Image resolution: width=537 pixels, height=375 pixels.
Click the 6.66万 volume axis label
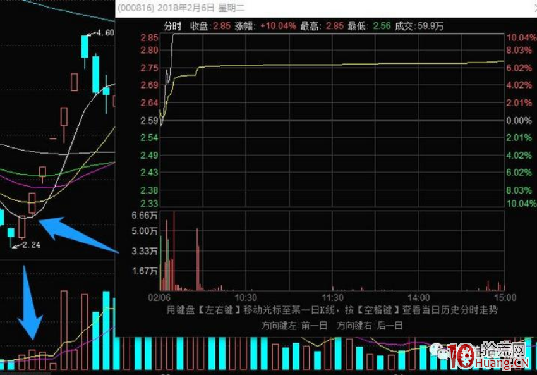(145, 215)
